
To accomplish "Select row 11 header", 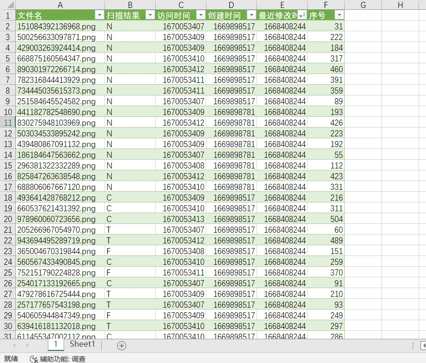I will coord(7,123).
